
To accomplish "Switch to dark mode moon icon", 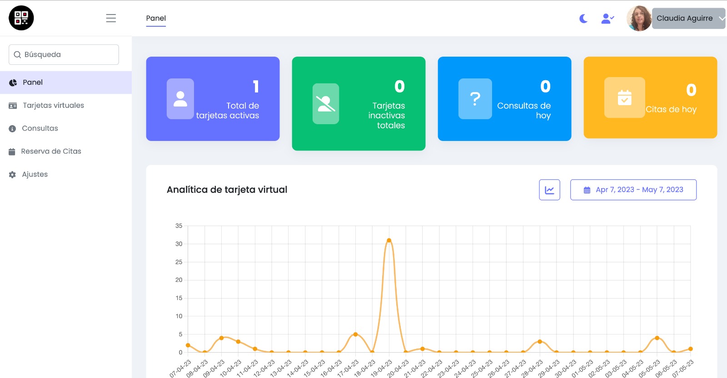I will 583,19.
